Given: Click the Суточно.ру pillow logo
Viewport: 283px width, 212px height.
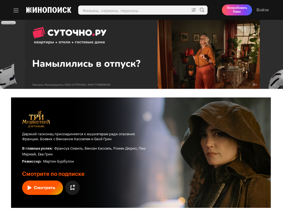Looking at the screenshot, I should (39, 33).
